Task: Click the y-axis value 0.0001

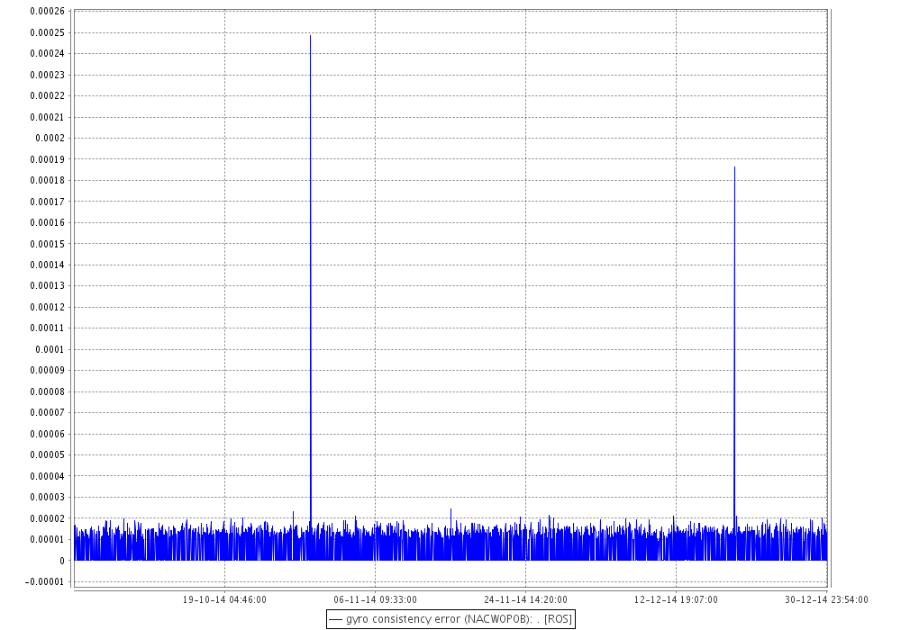Action: (50, 349)
